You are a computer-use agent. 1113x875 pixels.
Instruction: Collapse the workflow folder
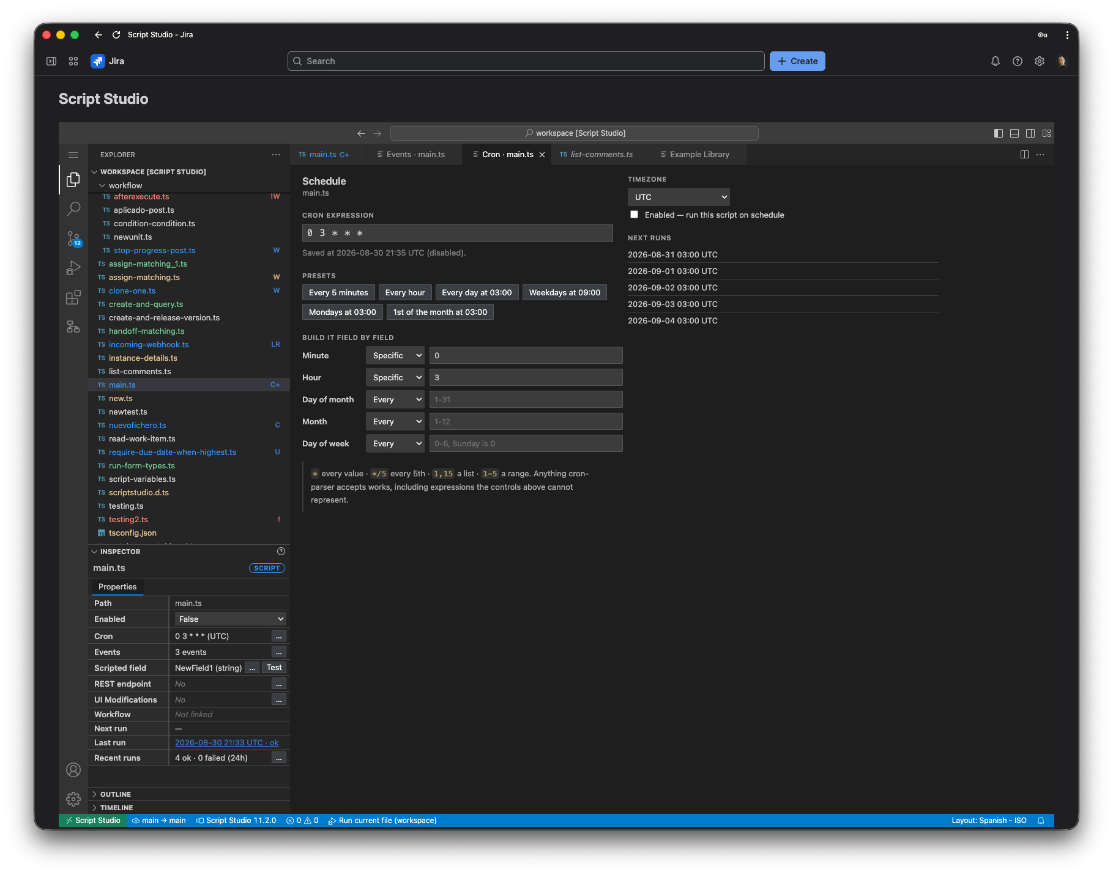(125, 185)
